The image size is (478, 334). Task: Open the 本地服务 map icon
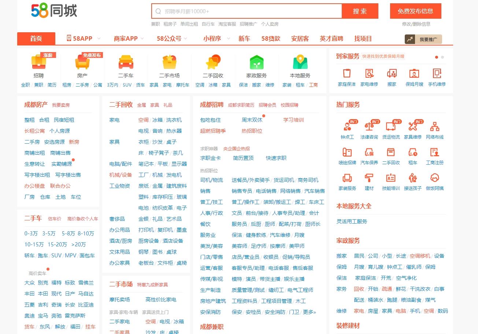click(x=300, y=62)
